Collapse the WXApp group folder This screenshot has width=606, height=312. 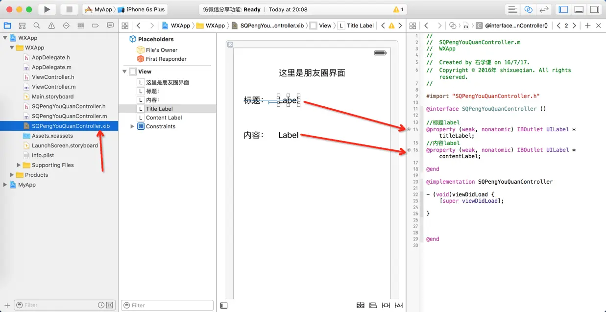point(12,48)
